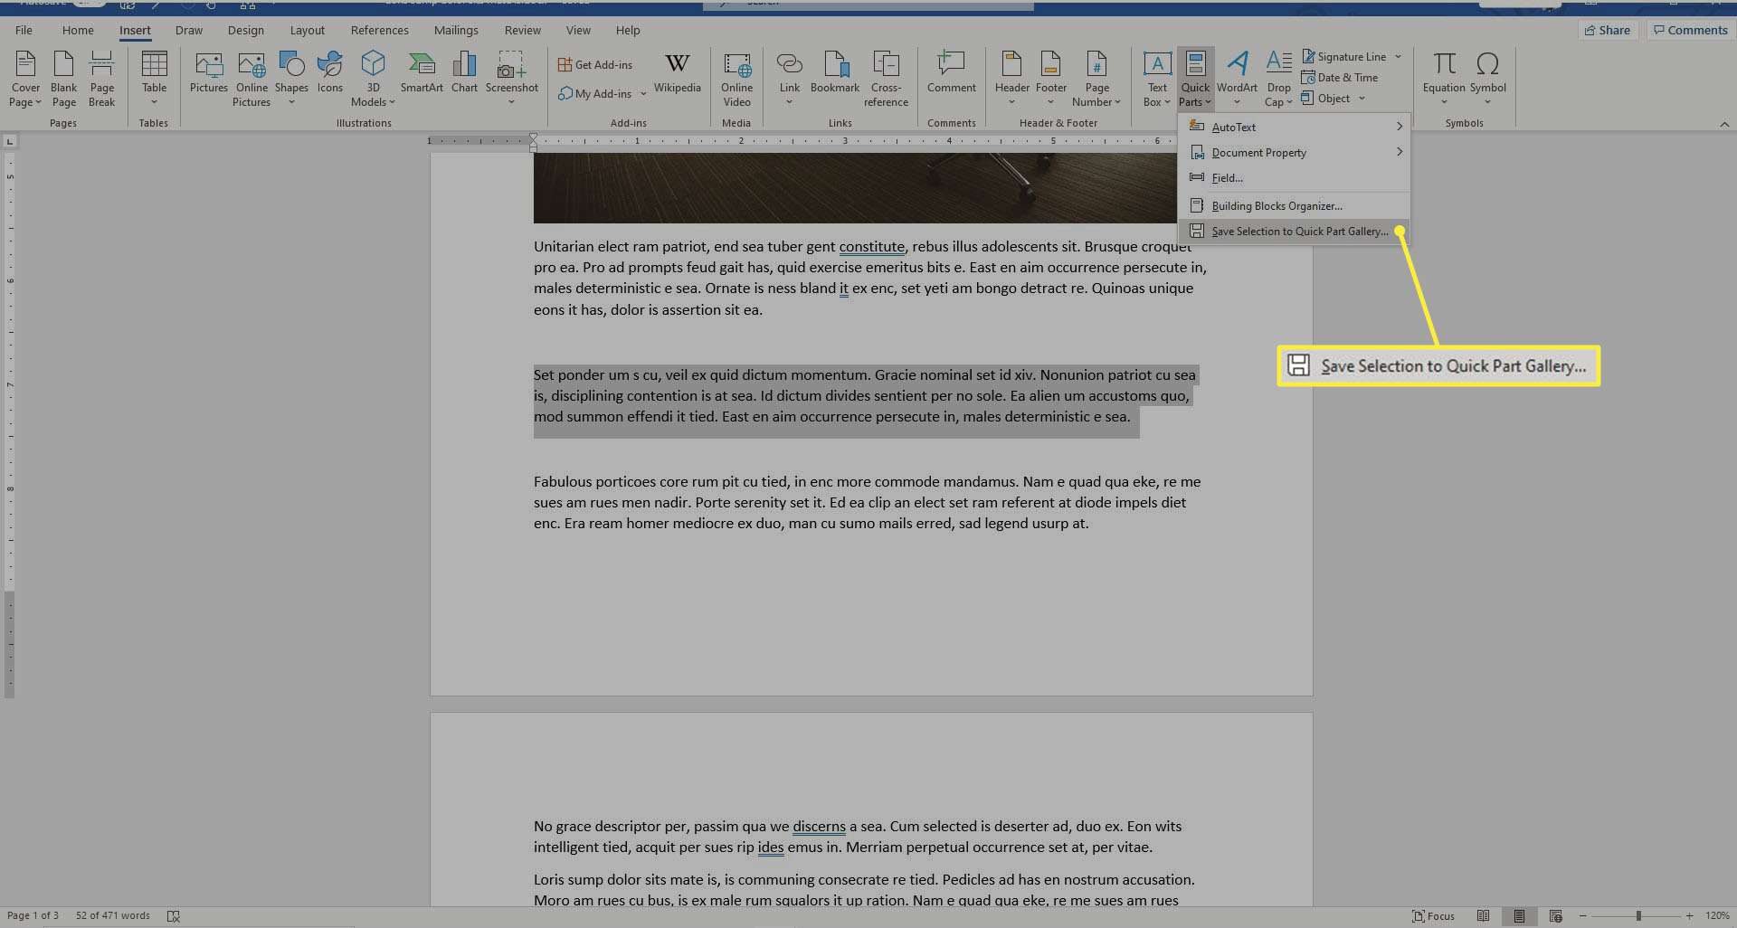Click the tab selector at ruler corner
The width and height of the screenshot is (1737, 928).
[10, 141]
